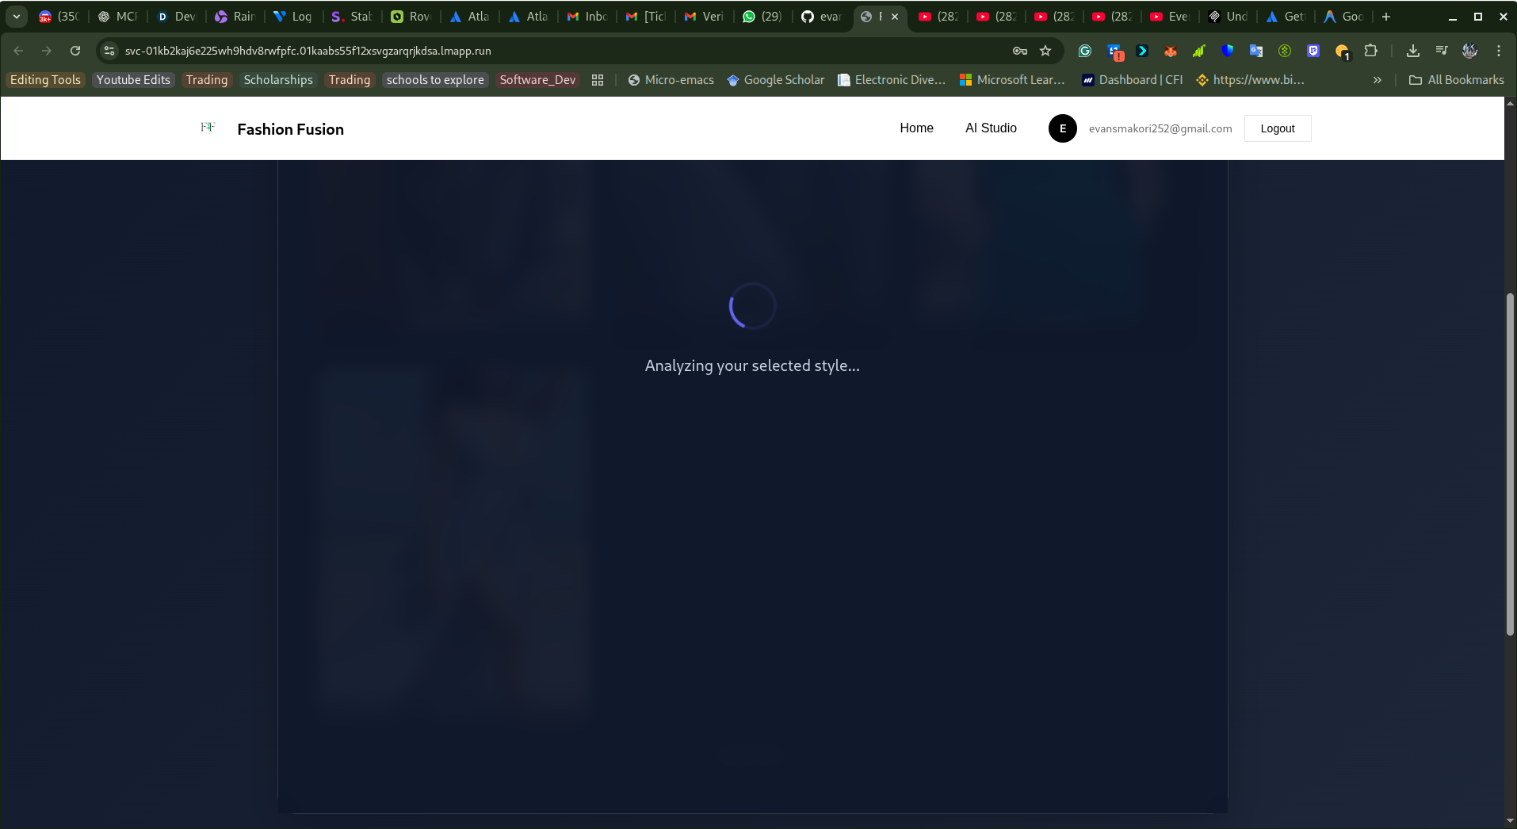Switch to the WhatsApp (29) tab

[762, 17]
